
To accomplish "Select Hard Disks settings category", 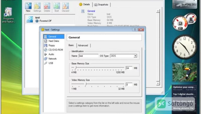I will 54,41.
